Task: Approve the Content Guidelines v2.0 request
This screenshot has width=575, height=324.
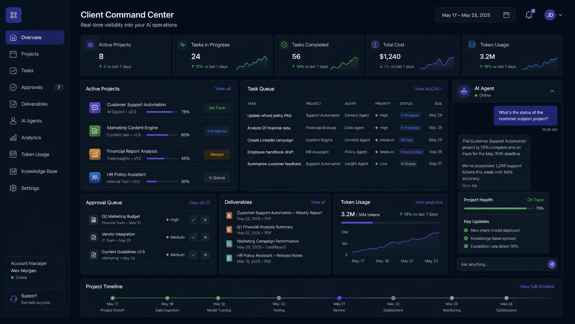Action: (x=194, y=255)
